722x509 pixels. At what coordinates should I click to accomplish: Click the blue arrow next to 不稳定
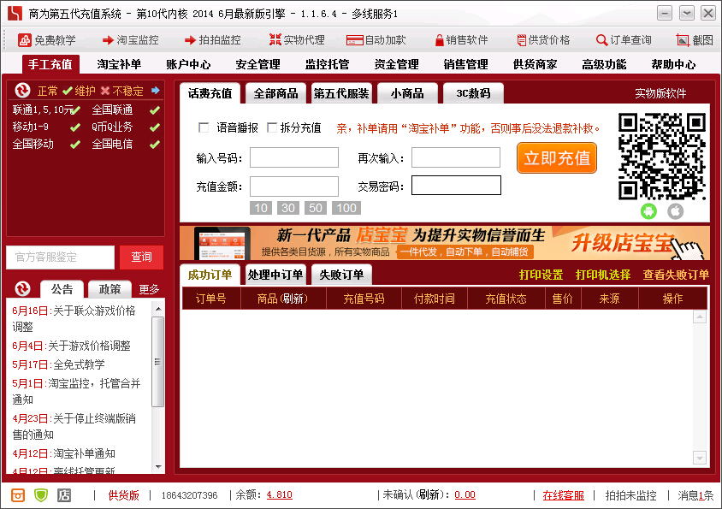[x=156, y=91]
